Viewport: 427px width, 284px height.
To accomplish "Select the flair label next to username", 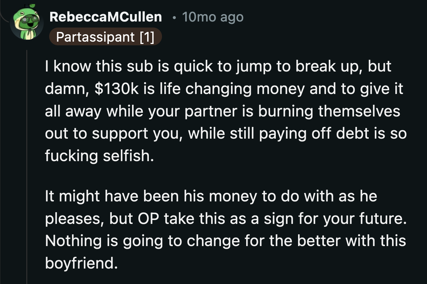I will 105,37.
